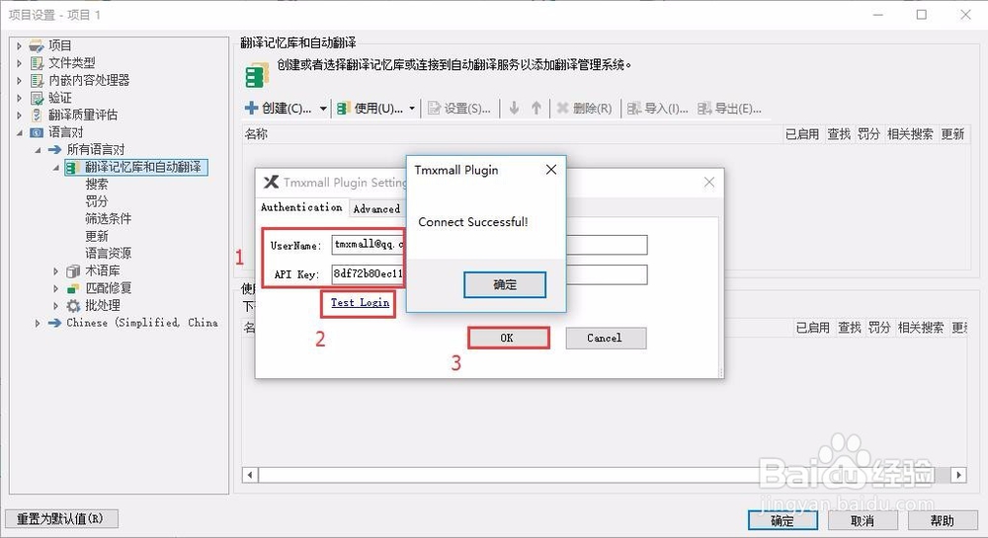This screenshot has width=988, height=538.
Task: Click the 导出(E) toolbar button
Action: tap(729, 109)
